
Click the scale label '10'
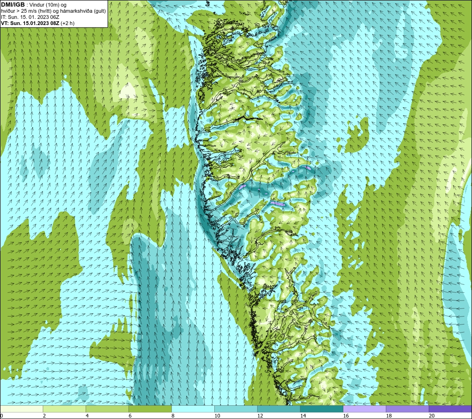coord(217,416)
